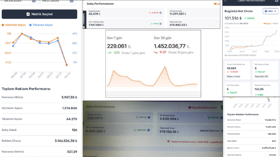Select the Satış Adedi 423 value

[x=274, y=141]
